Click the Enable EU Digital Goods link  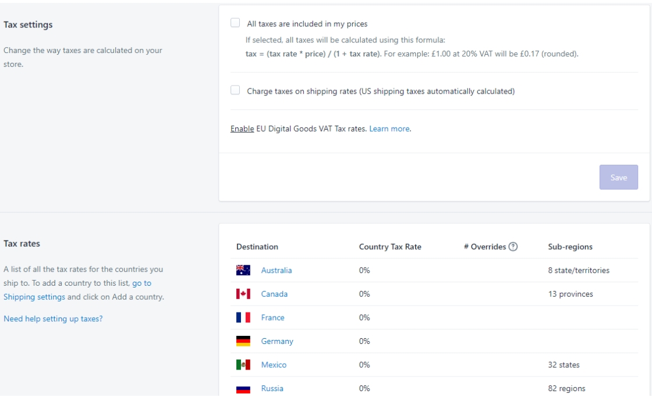(x=242, y=129)
